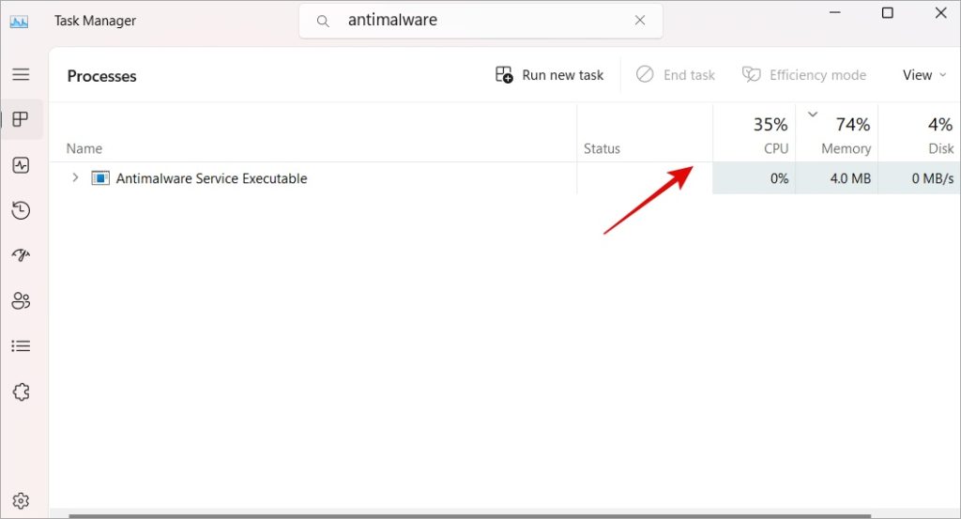The image size is (961, 519).
Task: Open the Users page in sidebar
Action: [21, 300]
